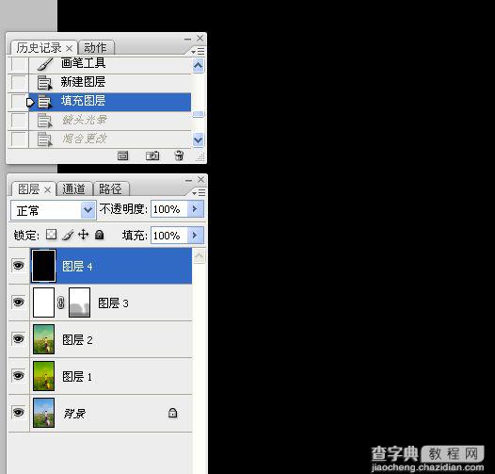This screenshot has width=495, height=474.
Task: Select layer name 图层 1
Action: click(77, 377)
